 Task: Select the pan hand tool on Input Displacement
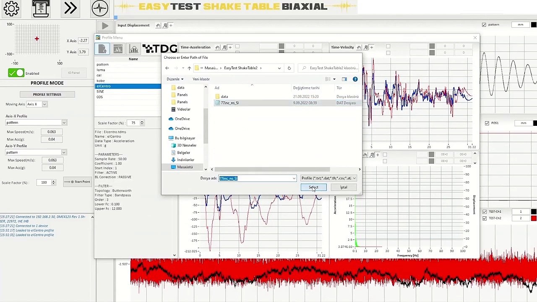[158, 26]
